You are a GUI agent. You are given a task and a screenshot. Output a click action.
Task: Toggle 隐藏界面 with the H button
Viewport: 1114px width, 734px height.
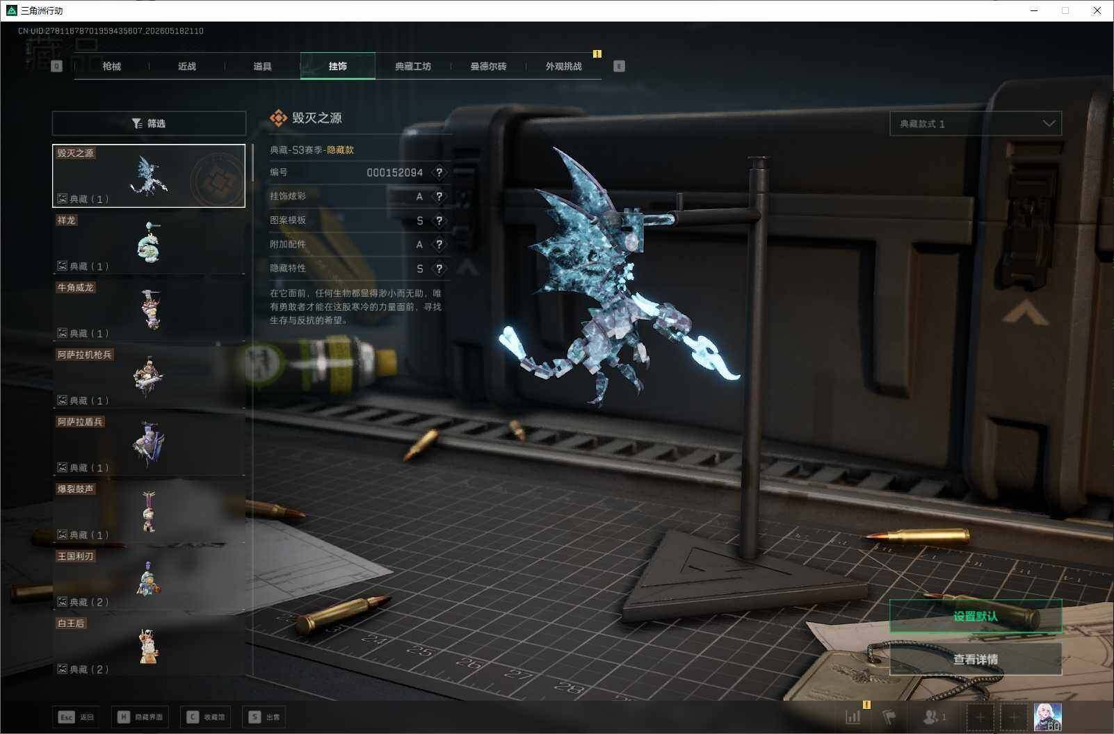click(140, 717)
